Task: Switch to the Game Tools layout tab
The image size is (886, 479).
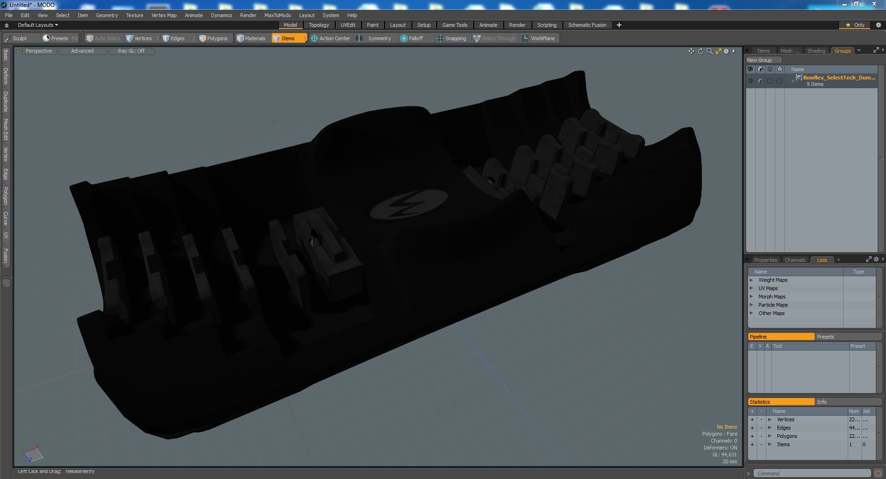Action: [x=455, y=25]
